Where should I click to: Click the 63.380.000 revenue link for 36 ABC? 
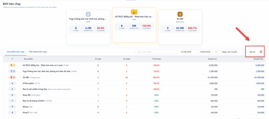coord(259,77)
